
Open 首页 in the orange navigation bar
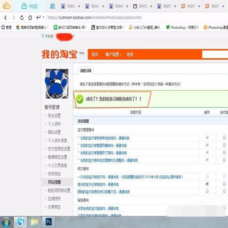pos(95,54)
